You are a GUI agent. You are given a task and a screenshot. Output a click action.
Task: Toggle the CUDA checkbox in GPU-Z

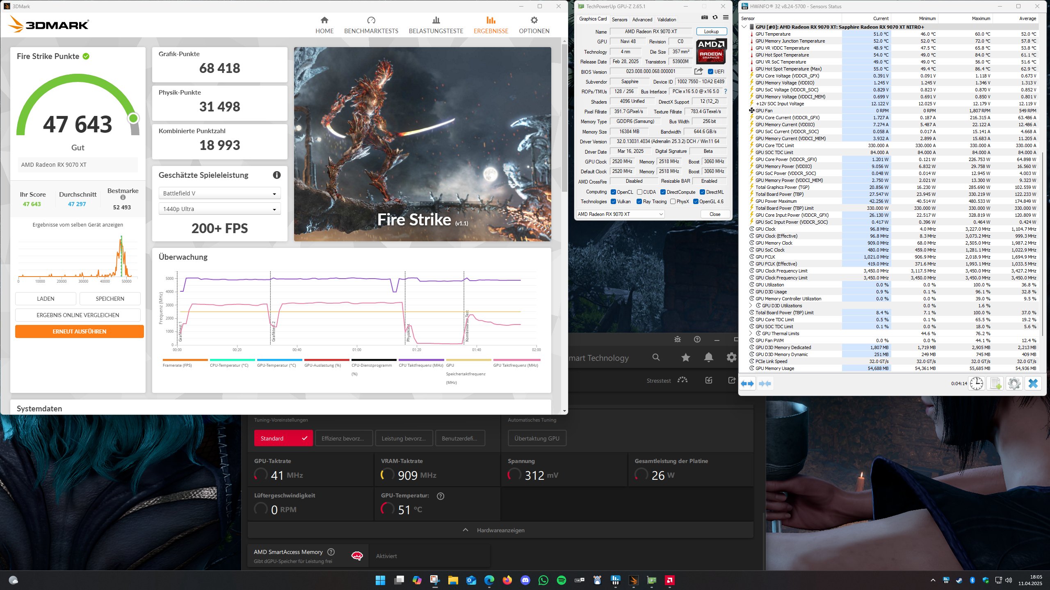tap(639, 192)
